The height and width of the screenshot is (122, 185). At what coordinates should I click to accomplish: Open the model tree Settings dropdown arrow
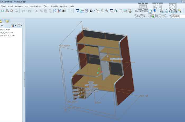tap(22, 25)
